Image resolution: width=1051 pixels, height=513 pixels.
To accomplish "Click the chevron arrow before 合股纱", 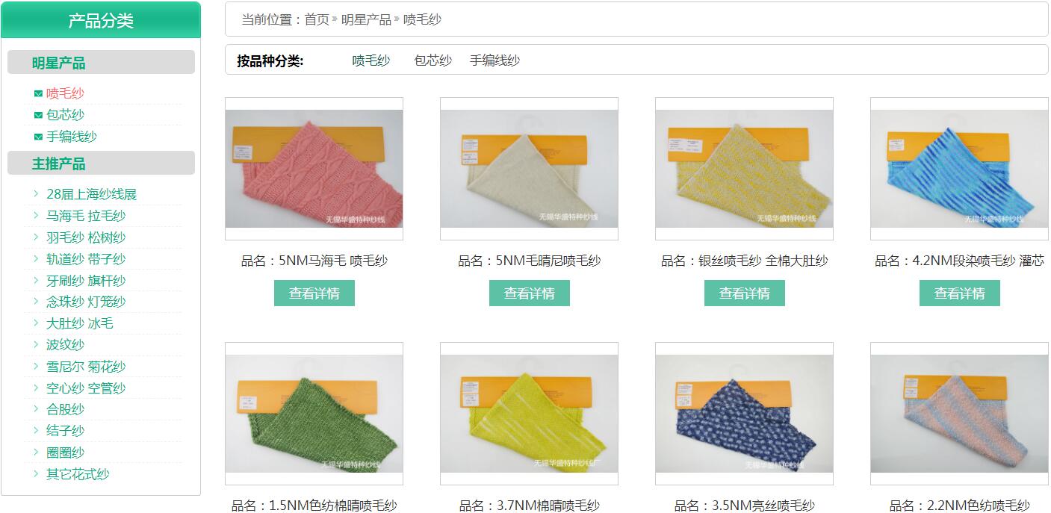I will [x=36, y=409].
